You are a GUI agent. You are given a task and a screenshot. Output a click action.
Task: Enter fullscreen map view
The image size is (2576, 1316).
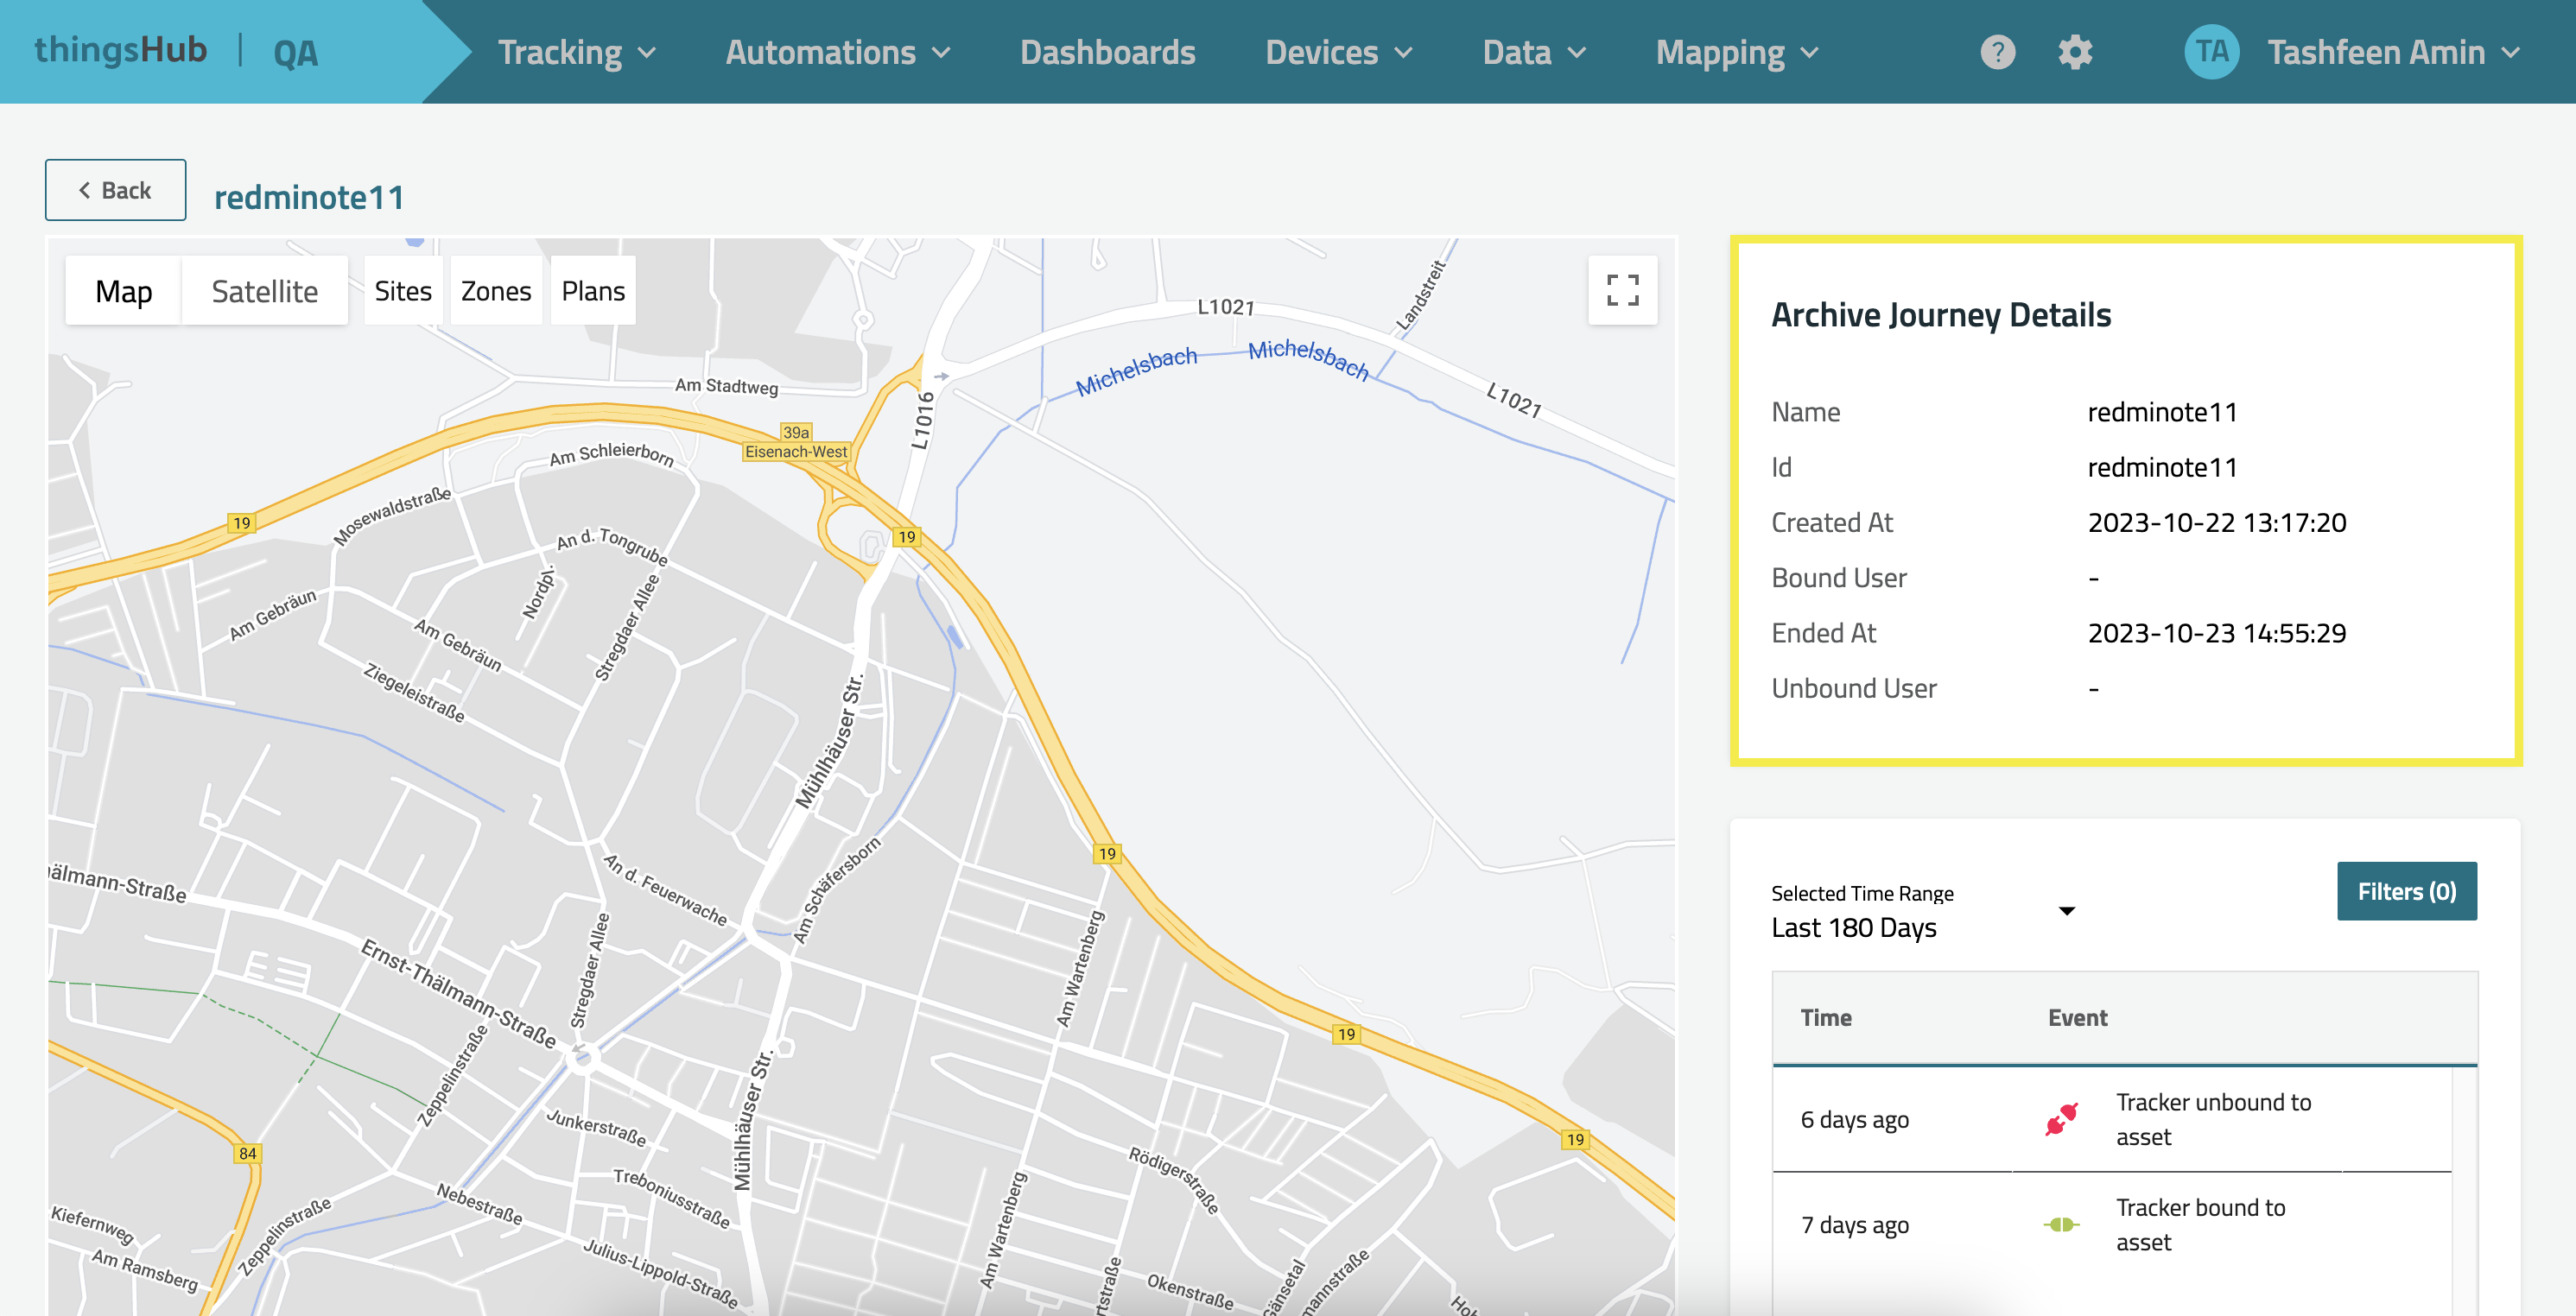pos(1622,291)
